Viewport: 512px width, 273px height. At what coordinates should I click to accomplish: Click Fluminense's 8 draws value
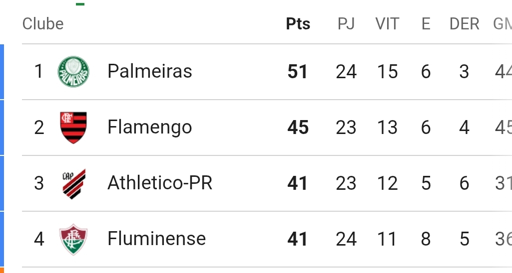click(x=426, y=239)
